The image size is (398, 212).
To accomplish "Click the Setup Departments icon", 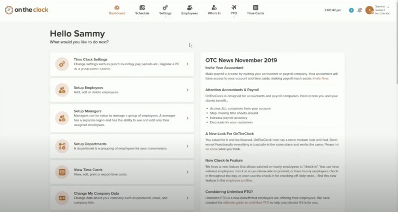I will coord(62,146).
